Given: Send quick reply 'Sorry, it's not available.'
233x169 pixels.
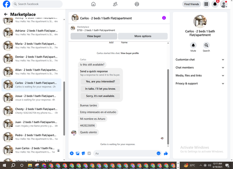Looking at the screenshot, I should [100, 96].
